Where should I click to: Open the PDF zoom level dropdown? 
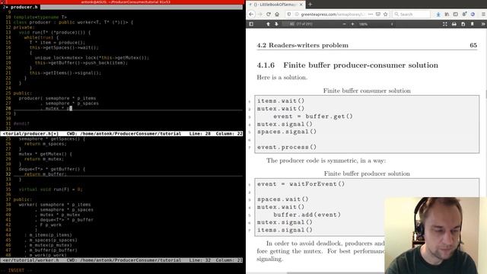pos(377,24)
